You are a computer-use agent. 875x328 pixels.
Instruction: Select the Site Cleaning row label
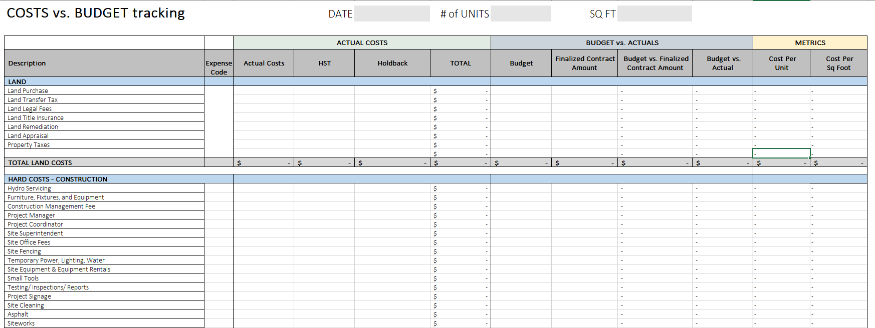tap(26, 305)
